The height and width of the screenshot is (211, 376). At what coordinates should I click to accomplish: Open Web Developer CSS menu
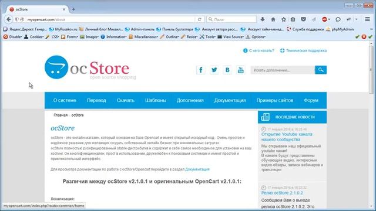(x=52, y=37)
